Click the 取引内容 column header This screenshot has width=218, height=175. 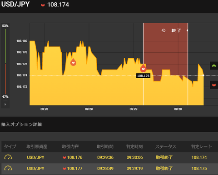(x=70, y=146)
